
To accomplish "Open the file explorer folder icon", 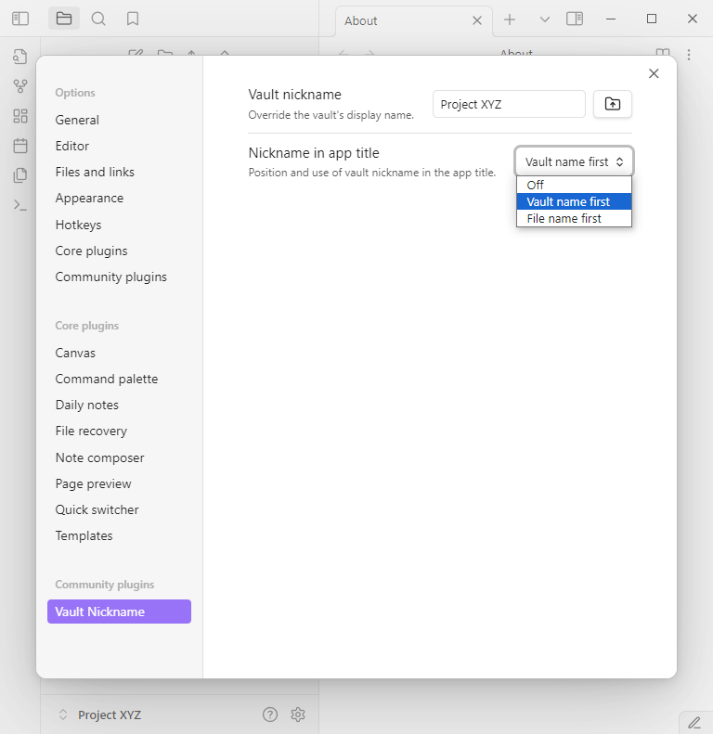I will 64,19.
